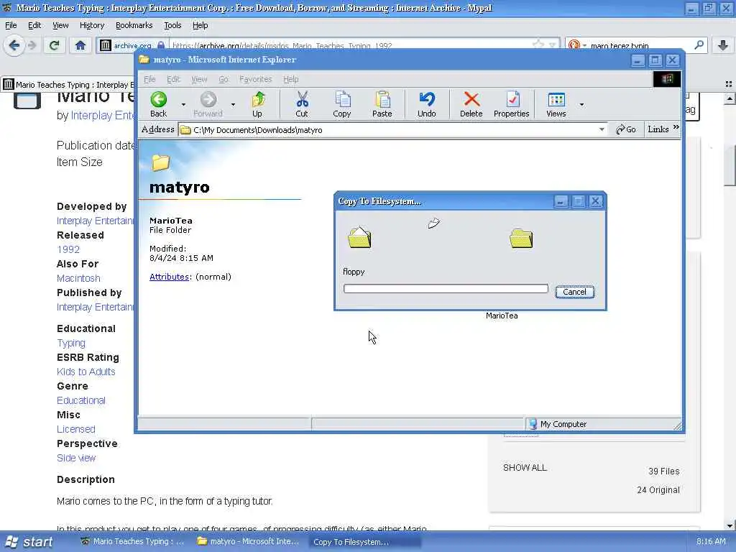The height and width of the screenshot is (552, 736).
Task: Click the Undo toolbar icon
Action: click(x=427, y=103)
